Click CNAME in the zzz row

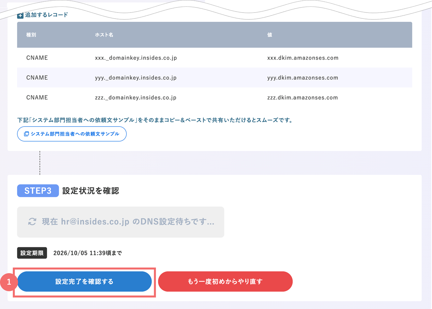tap(37, 98)
